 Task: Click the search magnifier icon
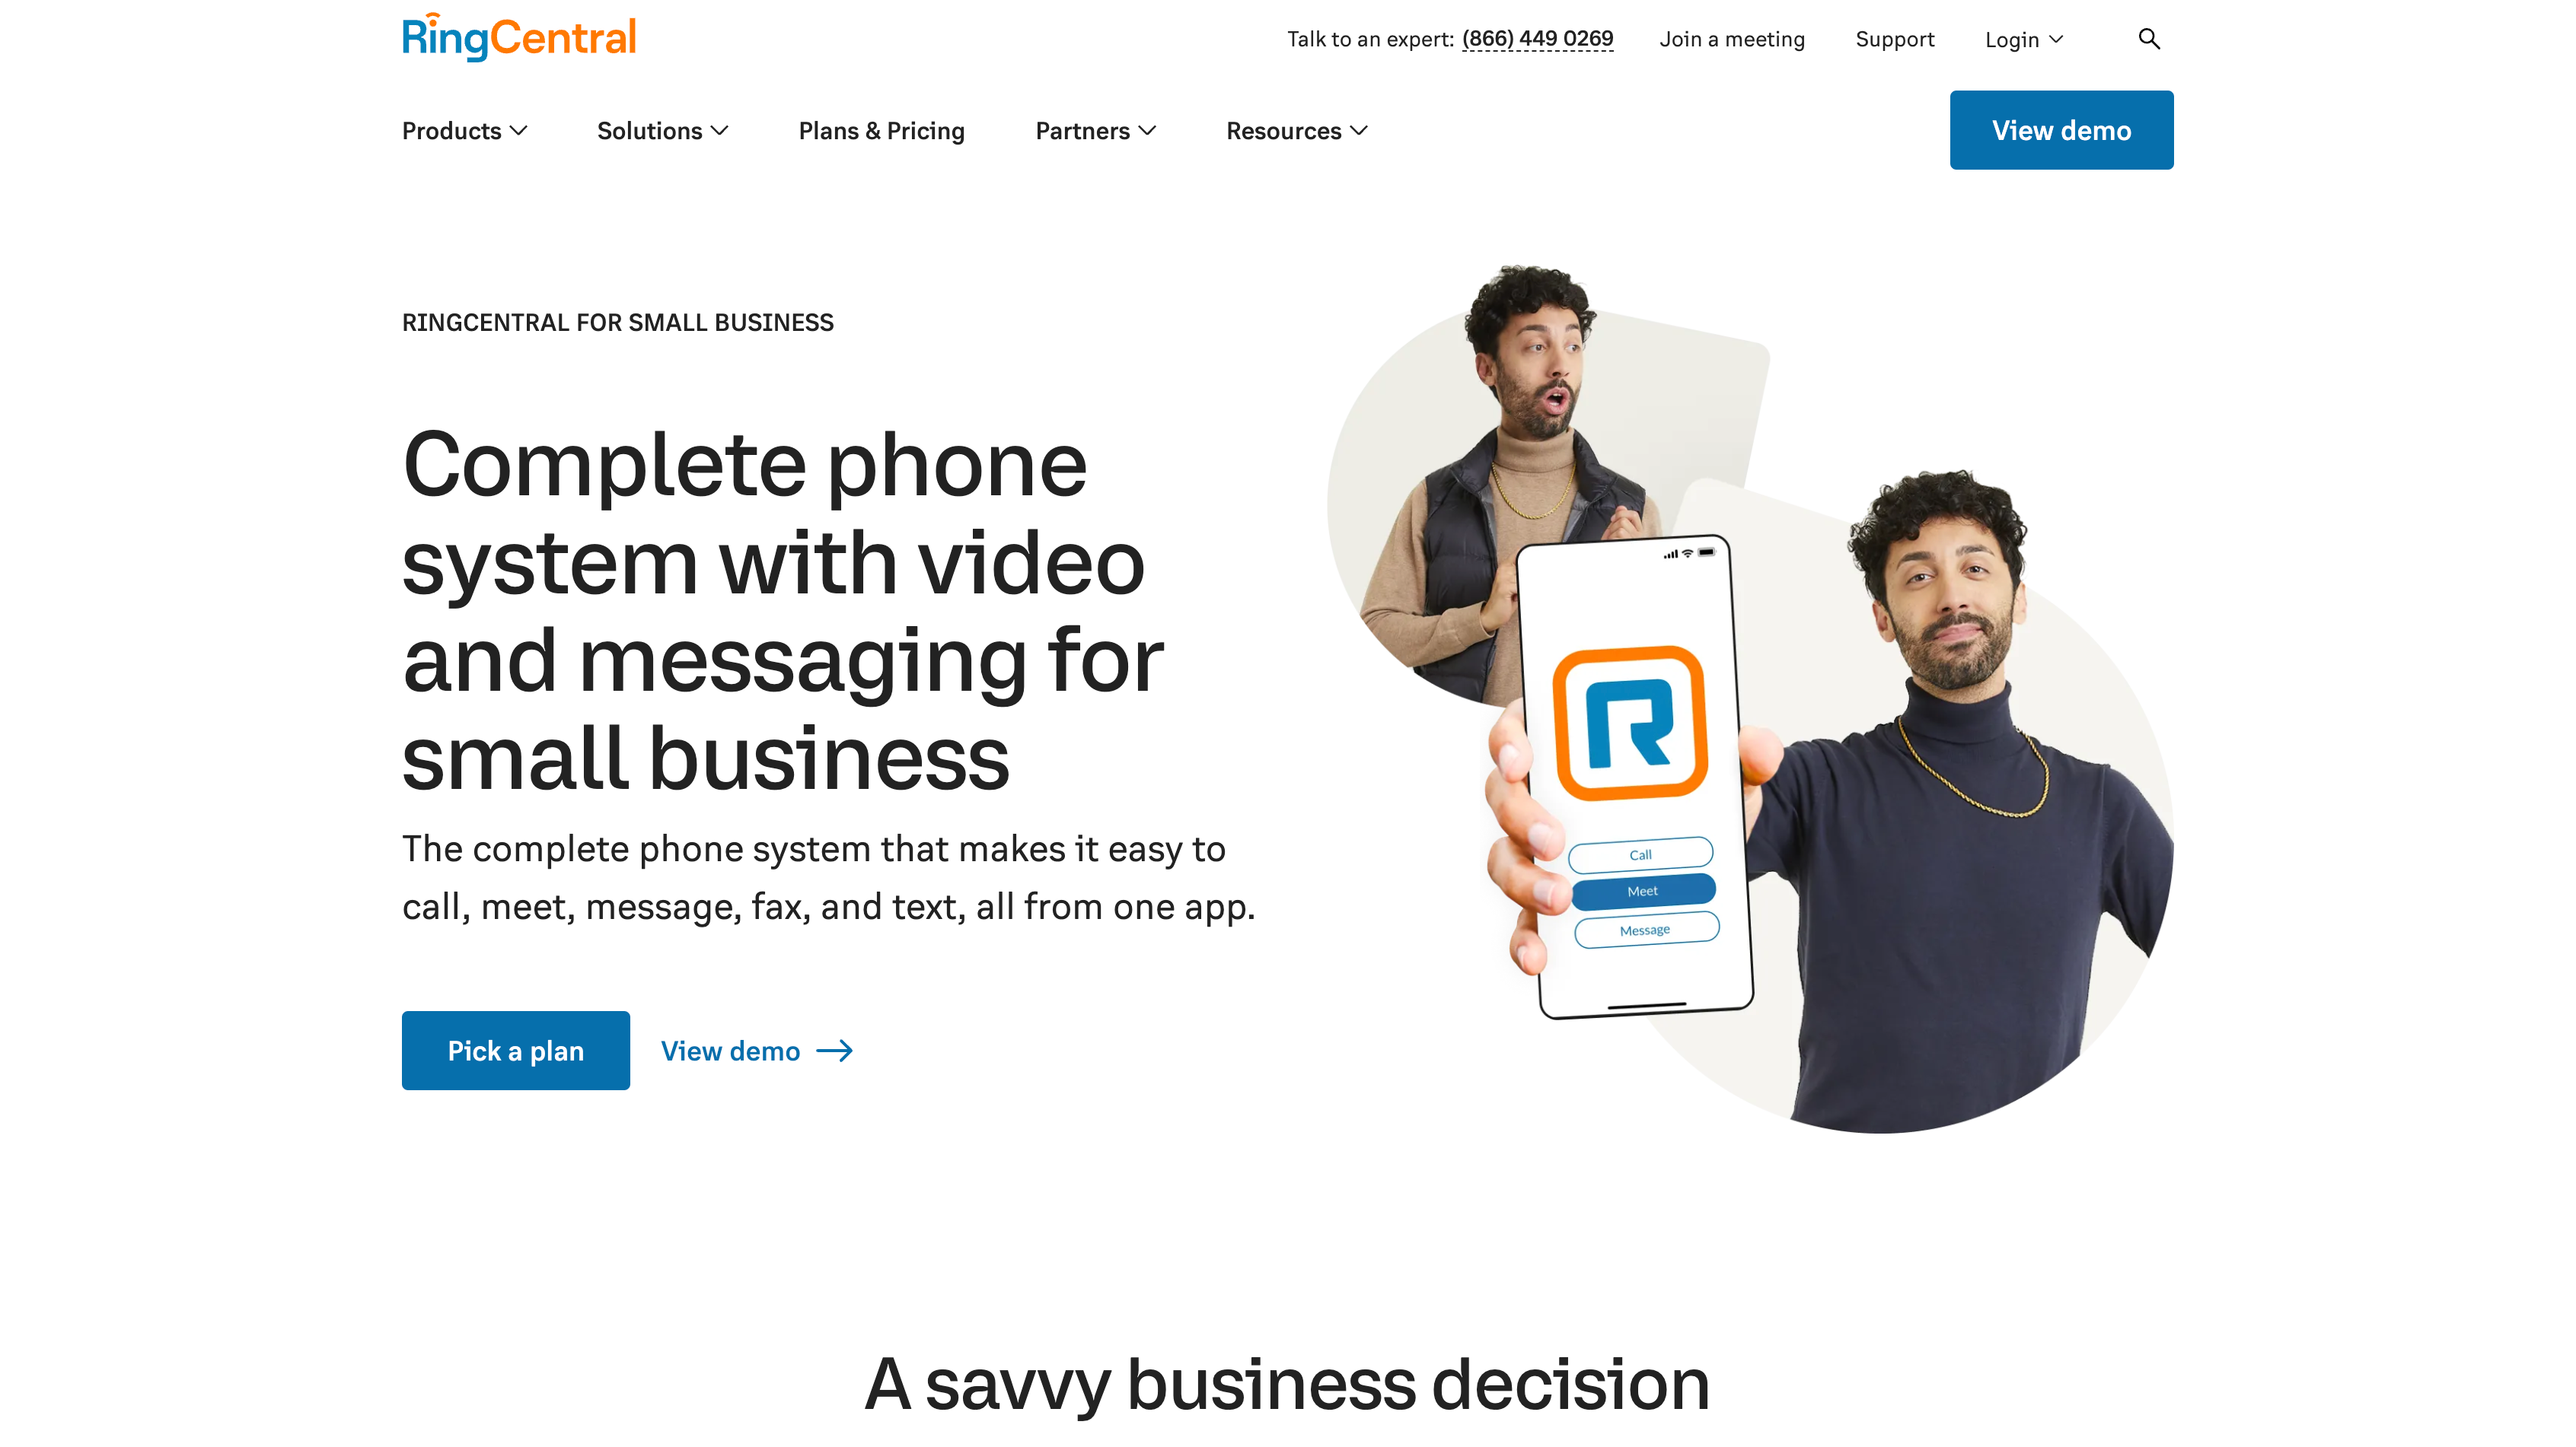[2151, 37]
